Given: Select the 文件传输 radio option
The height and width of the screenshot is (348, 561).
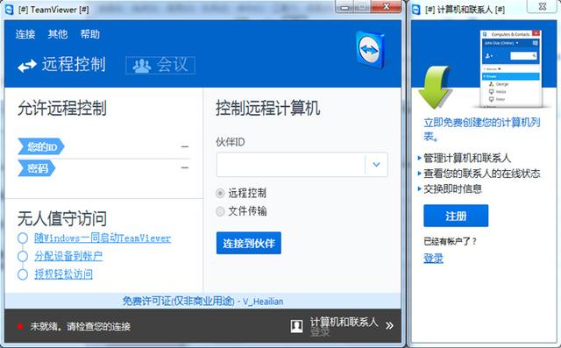Looking at the screenshot, I should tap(220, 211).
